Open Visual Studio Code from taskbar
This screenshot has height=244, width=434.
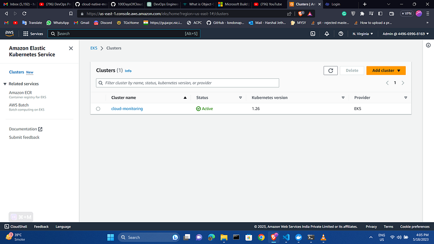(x=286, y=238)
